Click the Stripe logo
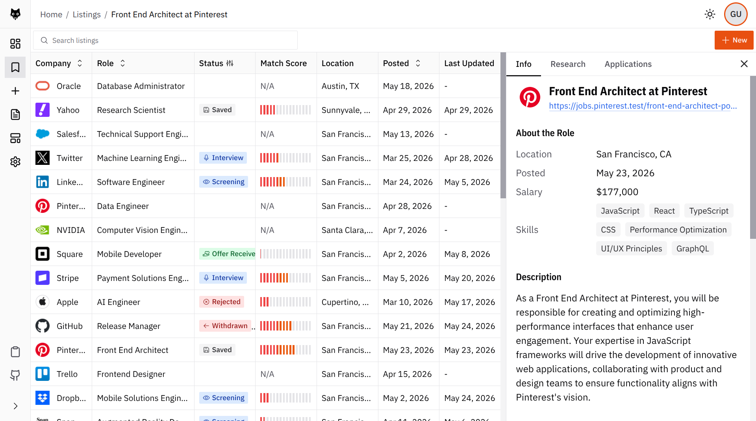756x421 pixels. point(43,278)
